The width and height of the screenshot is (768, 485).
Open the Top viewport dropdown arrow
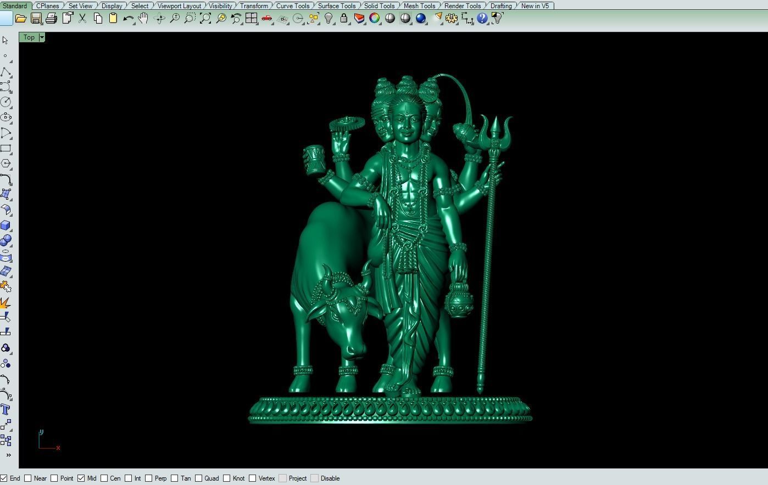point(42,37)
